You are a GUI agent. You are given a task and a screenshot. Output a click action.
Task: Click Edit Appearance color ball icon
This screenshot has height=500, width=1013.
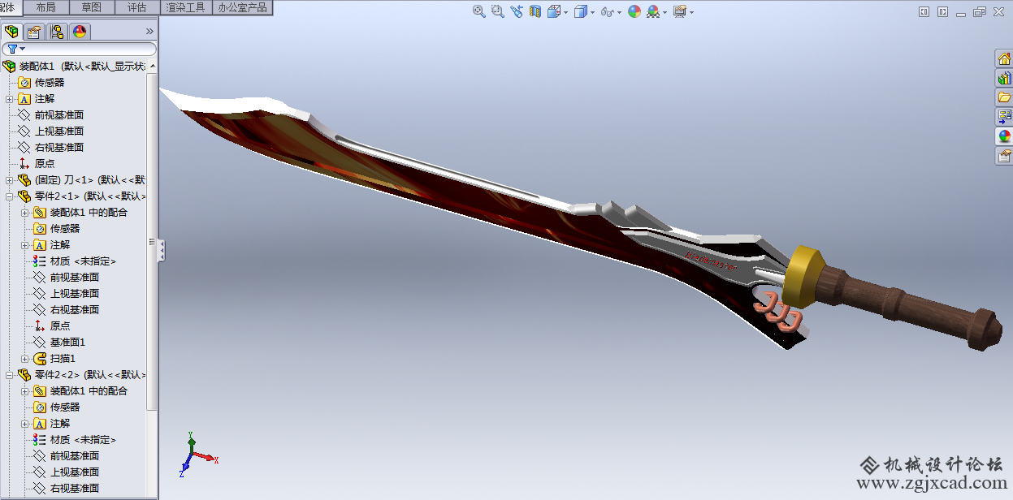(634, 11)
